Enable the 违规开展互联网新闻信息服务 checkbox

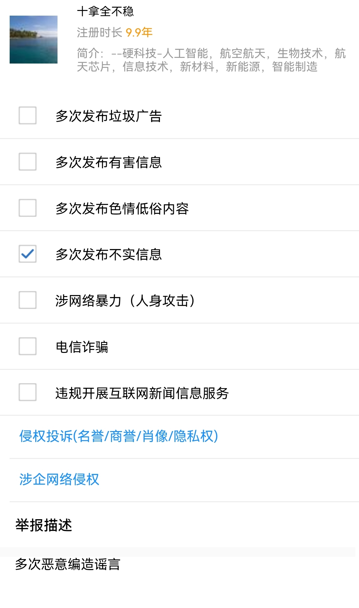(x=28, y=392)
